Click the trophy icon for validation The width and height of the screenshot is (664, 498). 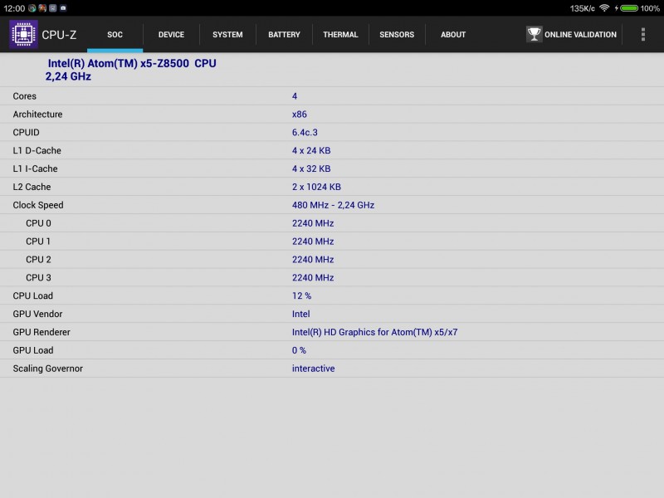pyautogui.click(x=534, y=34)
